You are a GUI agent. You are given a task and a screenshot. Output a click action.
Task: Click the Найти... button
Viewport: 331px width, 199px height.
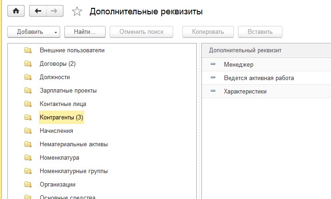point(85,32)
